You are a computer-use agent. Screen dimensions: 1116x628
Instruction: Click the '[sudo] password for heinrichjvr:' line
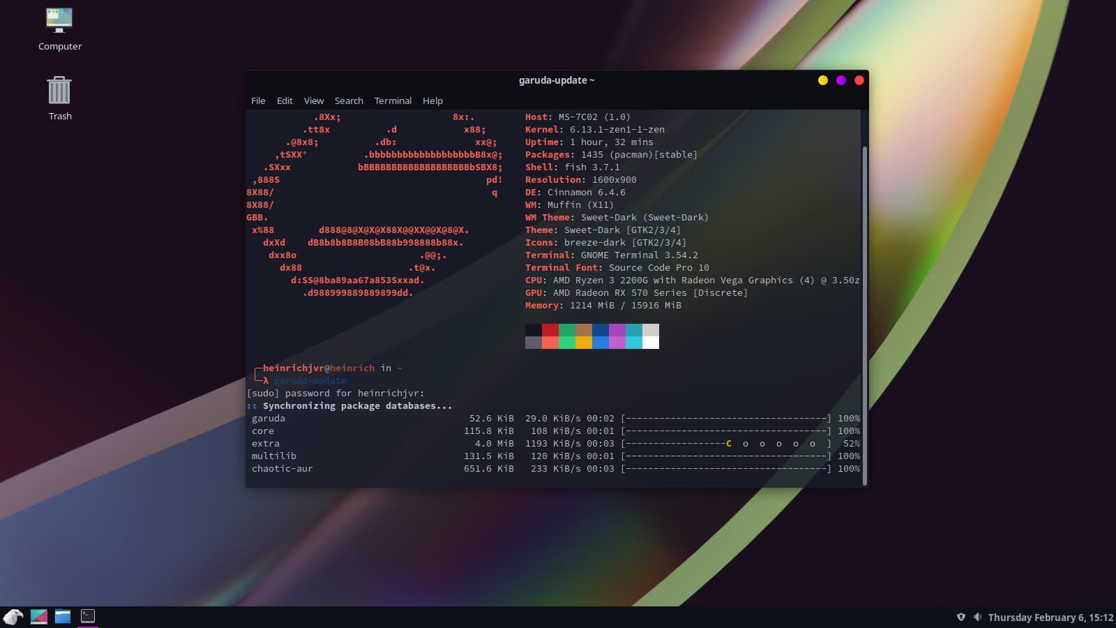335,394
